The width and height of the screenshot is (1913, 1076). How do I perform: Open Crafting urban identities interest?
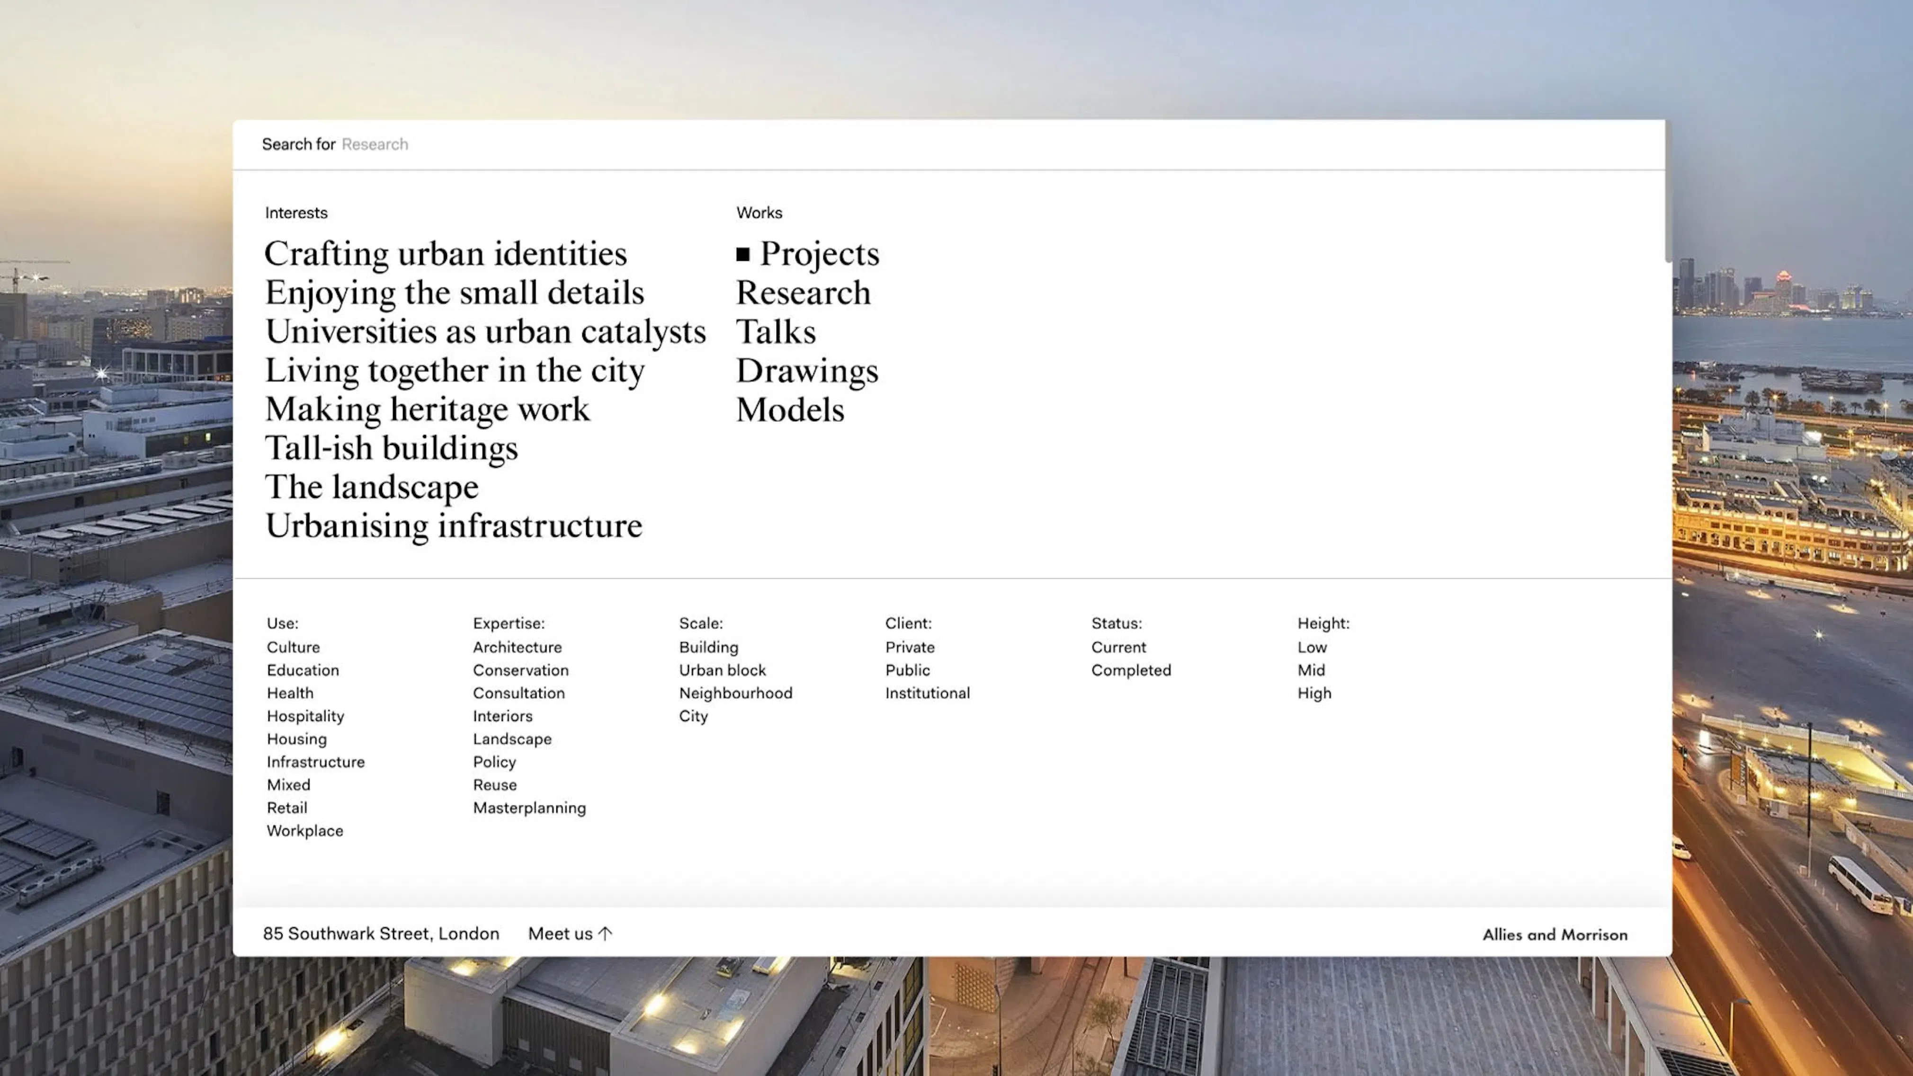tap(446, 254)
